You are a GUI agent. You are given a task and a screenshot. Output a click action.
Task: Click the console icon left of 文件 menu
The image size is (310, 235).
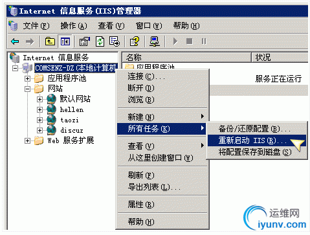tap(14, 26)
